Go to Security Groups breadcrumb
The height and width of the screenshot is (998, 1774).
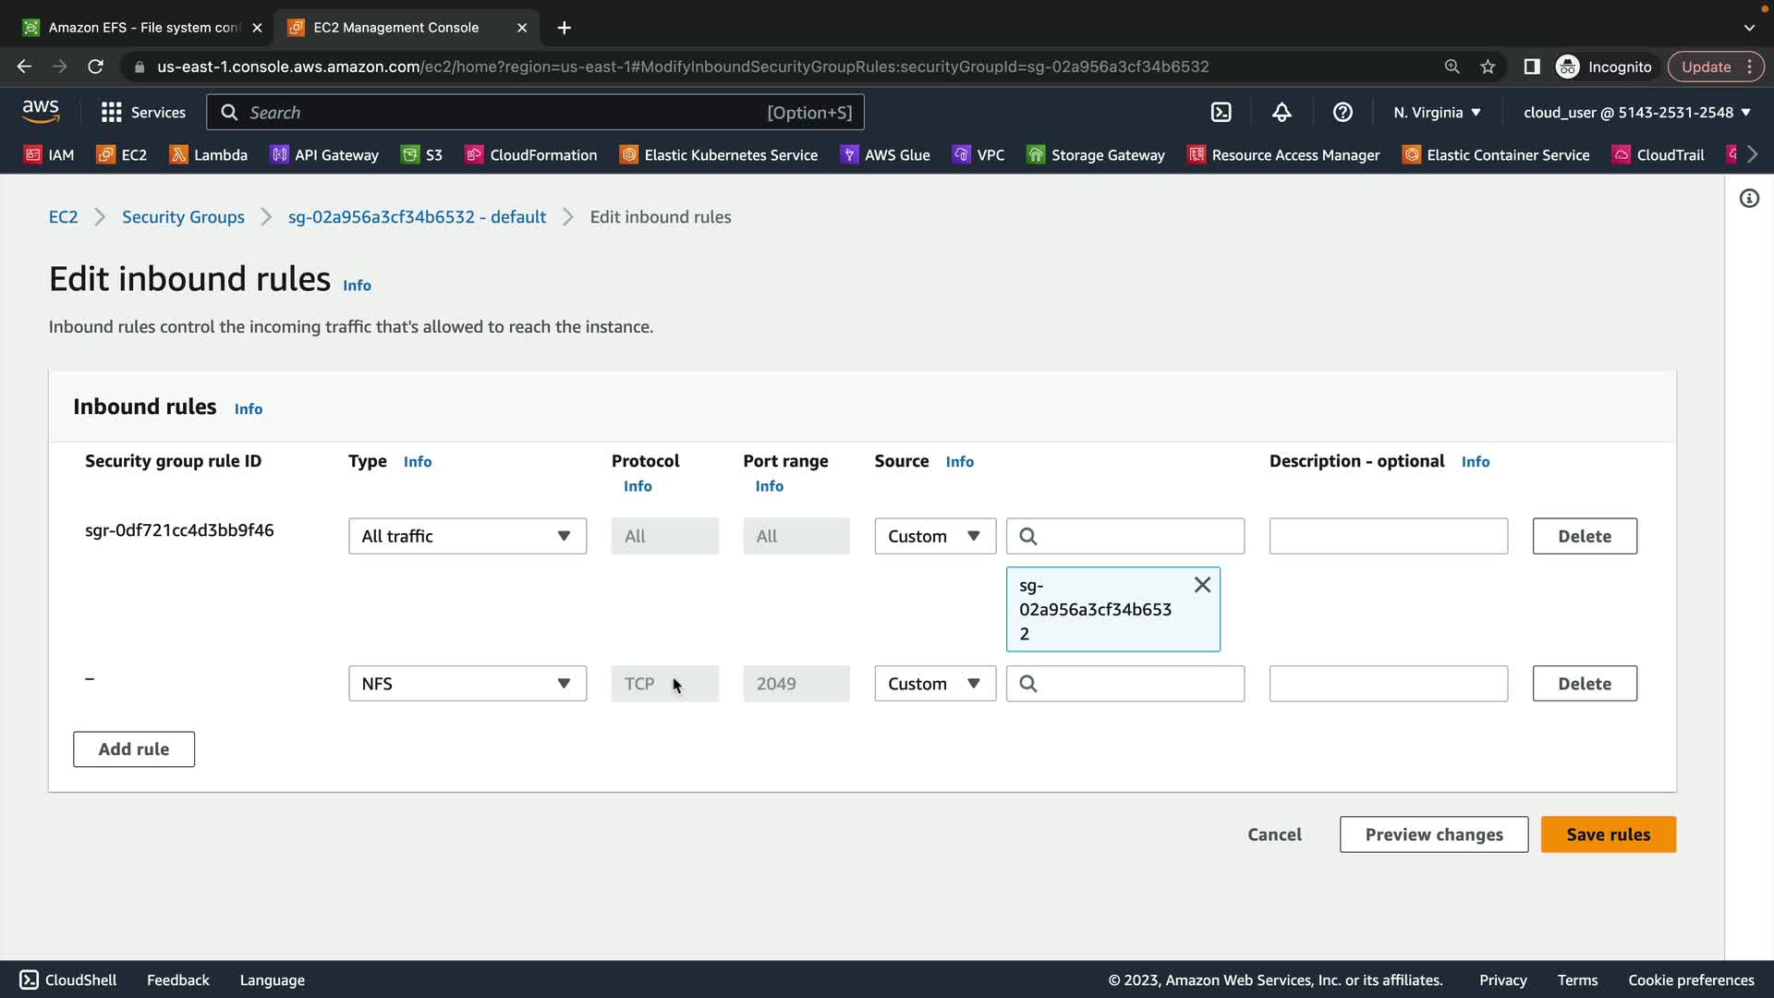coord(183,217)
